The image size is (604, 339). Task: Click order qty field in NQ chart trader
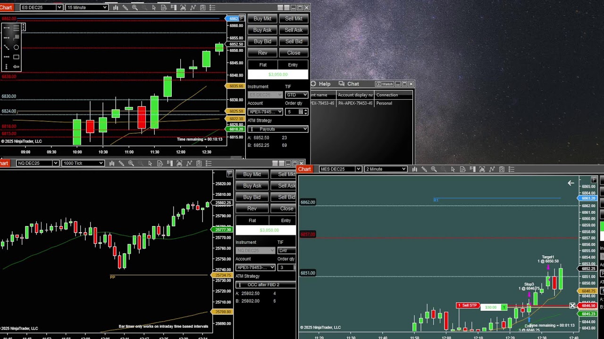(x=286, y=267)
